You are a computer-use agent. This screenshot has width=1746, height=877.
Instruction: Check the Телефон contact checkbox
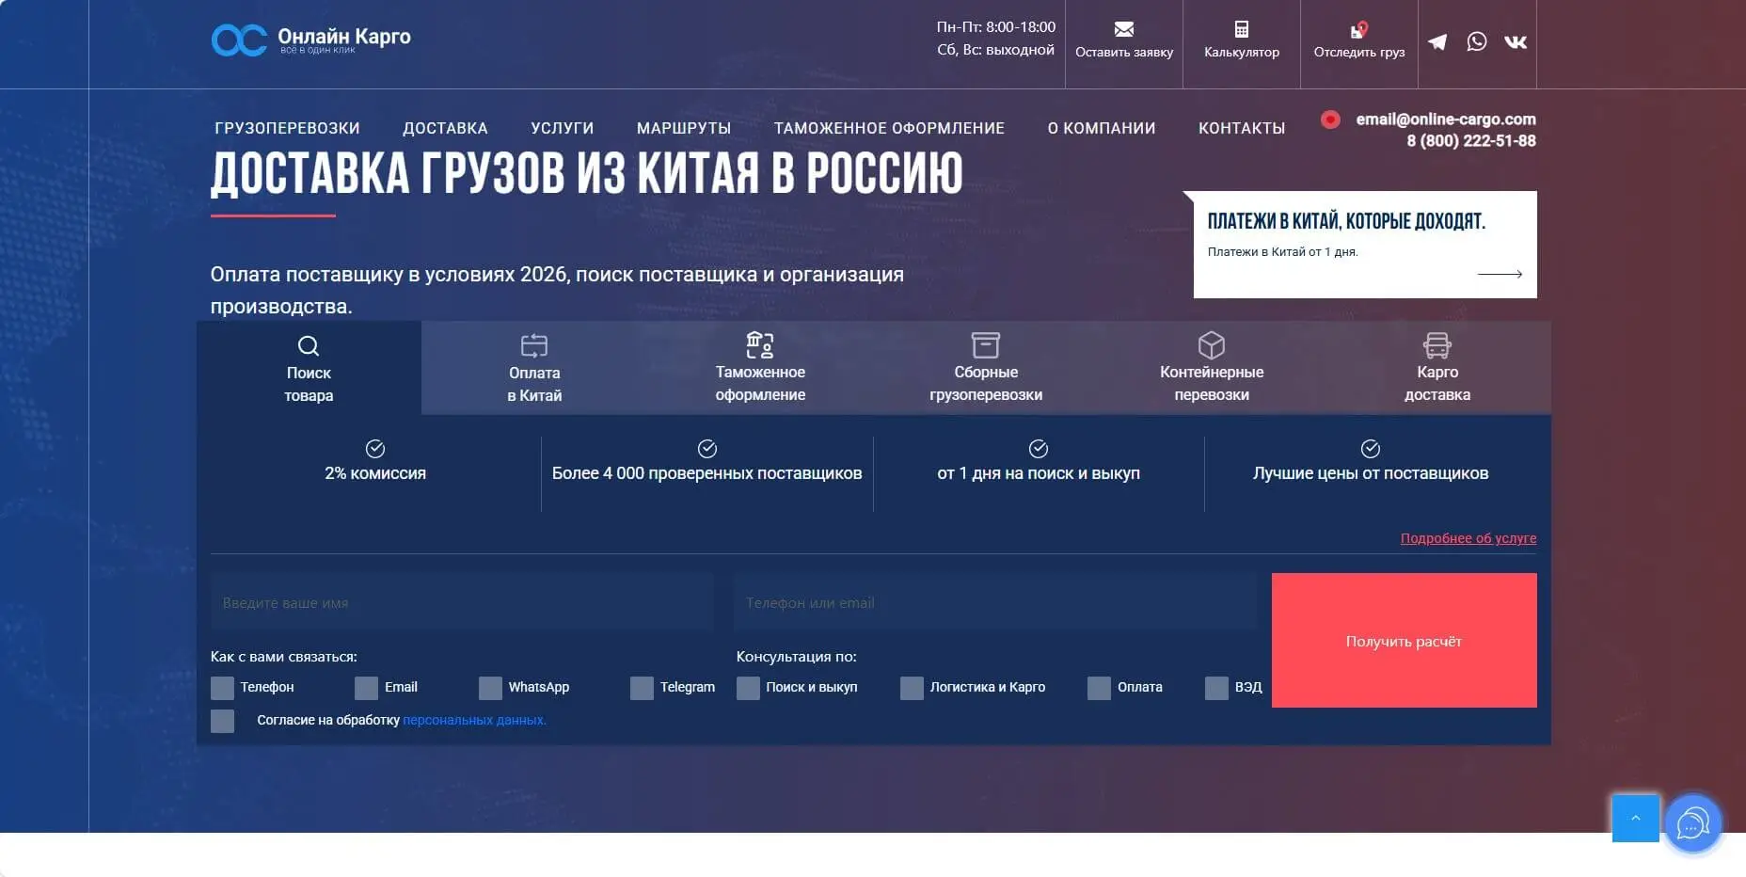(223, 688)
